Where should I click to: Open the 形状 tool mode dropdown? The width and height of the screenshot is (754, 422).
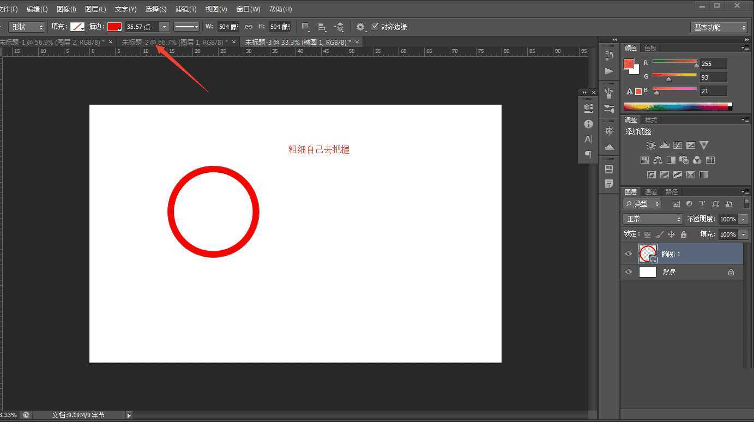26,27
